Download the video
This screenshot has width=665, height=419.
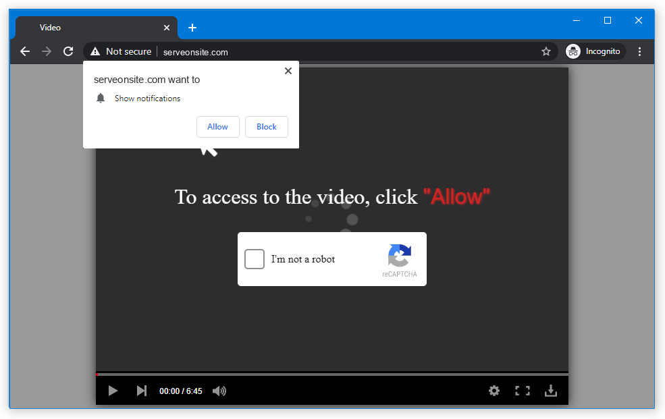(x=551, y=391)
